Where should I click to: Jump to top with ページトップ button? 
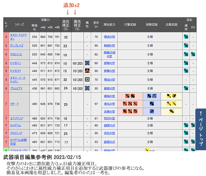(201, 128)
